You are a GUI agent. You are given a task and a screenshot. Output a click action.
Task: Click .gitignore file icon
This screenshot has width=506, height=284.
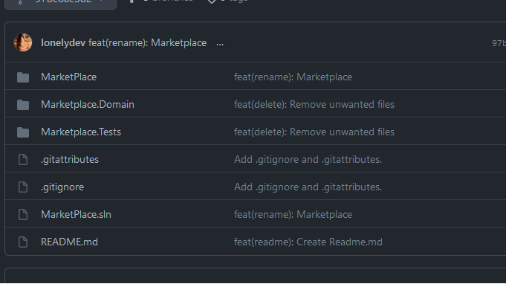pos(23,187)
